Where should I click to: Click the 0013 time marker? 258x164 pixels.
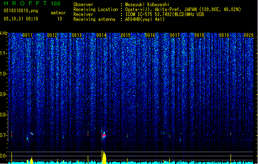[77, 35]
